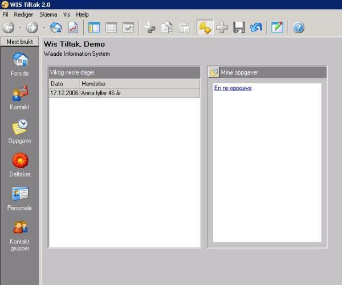
Task: Click the Mest brukt sidebar header
Action: [x=19, y=42]
